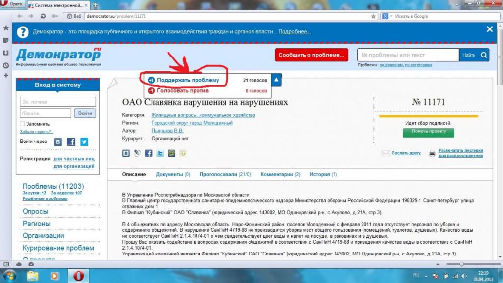Log in through Twitter icon in sidebar
Screen dimensions: 503x283
click(84, 142)
